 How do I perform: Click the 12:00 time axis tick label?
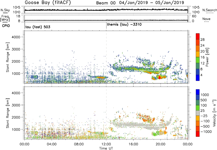click(106, 144)
